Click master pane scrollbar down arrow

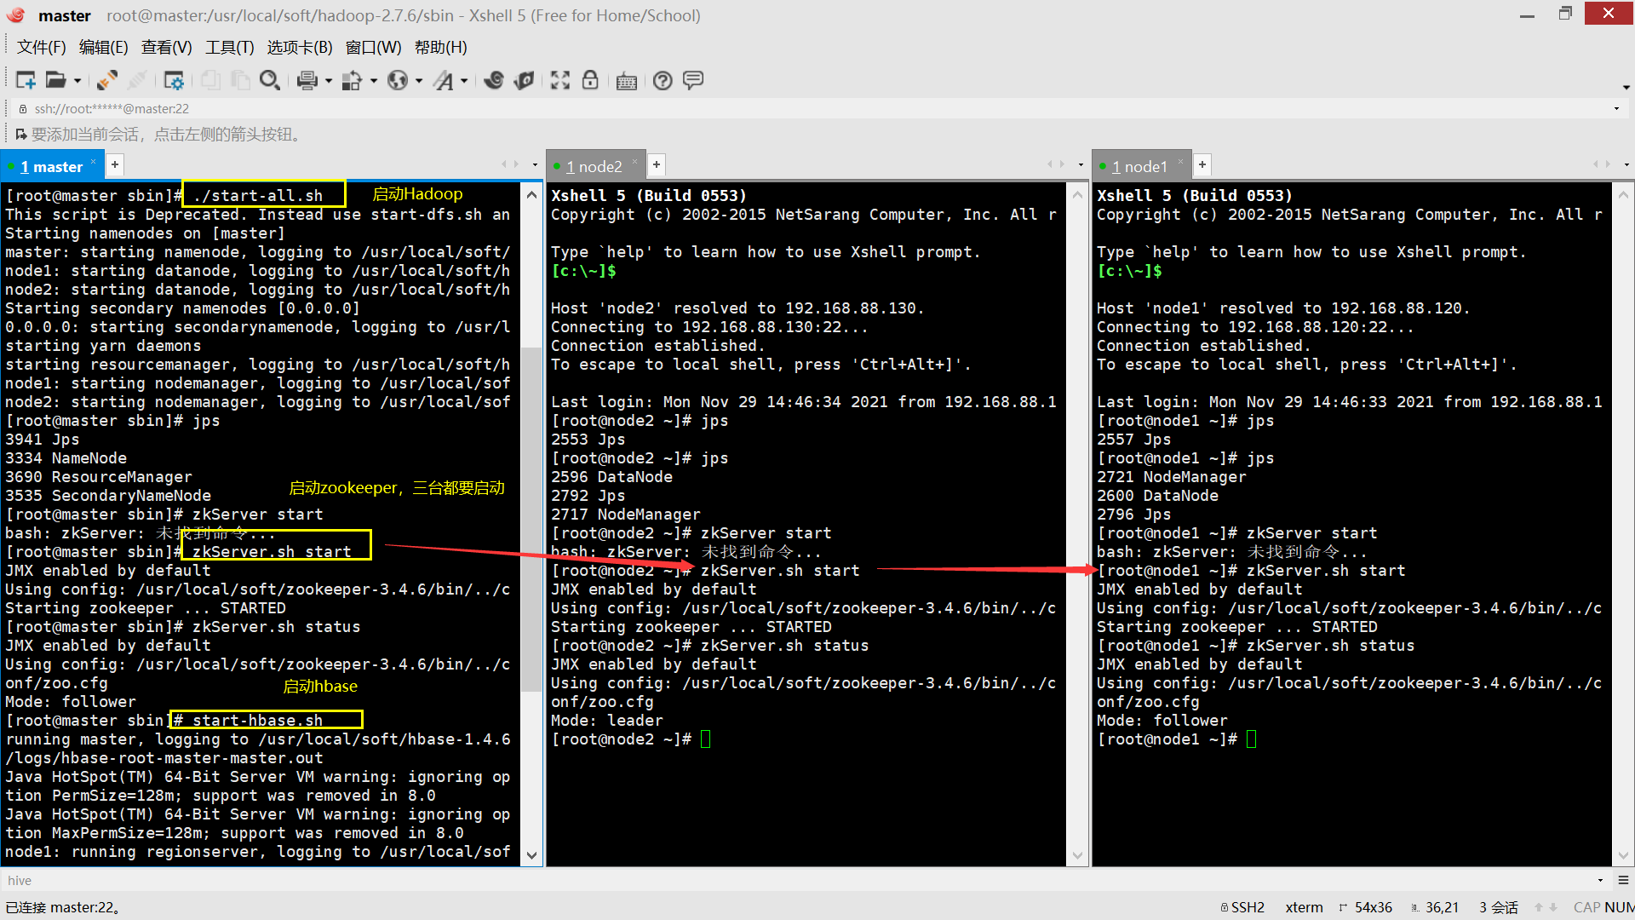coord(532,855)
